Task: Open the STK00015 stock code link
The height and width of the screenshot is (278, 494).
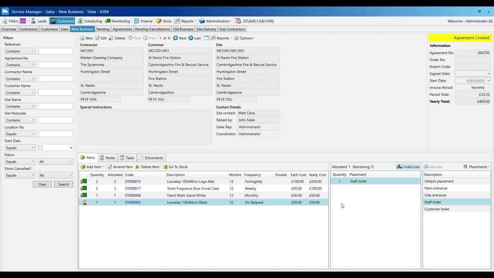Action: [x=133, y=181]
